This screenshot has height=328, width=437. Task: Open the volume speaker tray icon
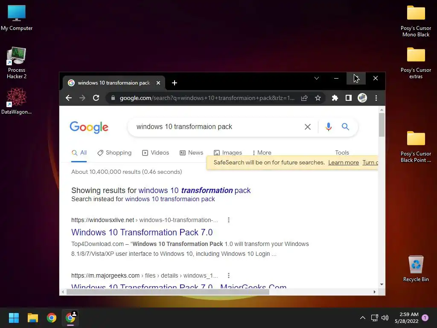(x=385, y=318)
